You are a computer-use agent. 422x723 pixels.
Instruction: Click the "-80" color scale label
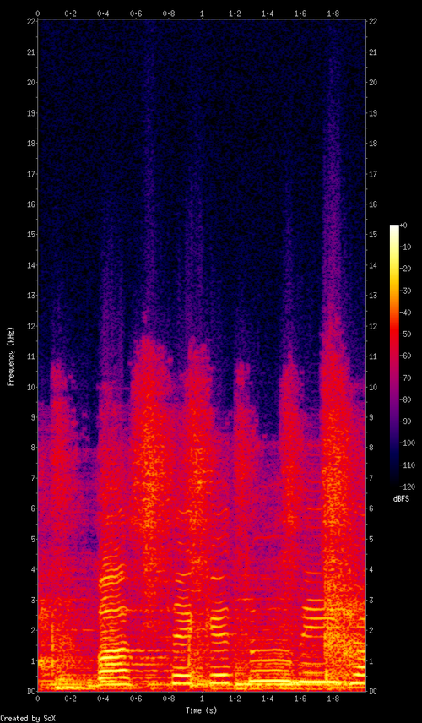(x=407, y=400)
